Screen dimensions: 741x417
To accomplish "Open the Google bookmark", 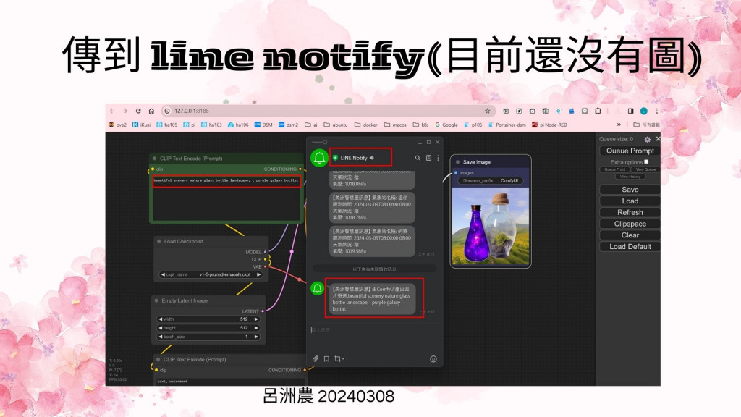I will tap(446, 125).
